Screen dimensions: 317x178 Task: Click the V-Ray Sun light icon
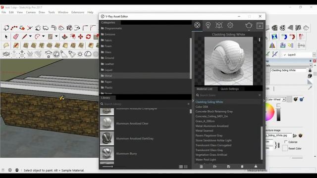pos(80,54)
